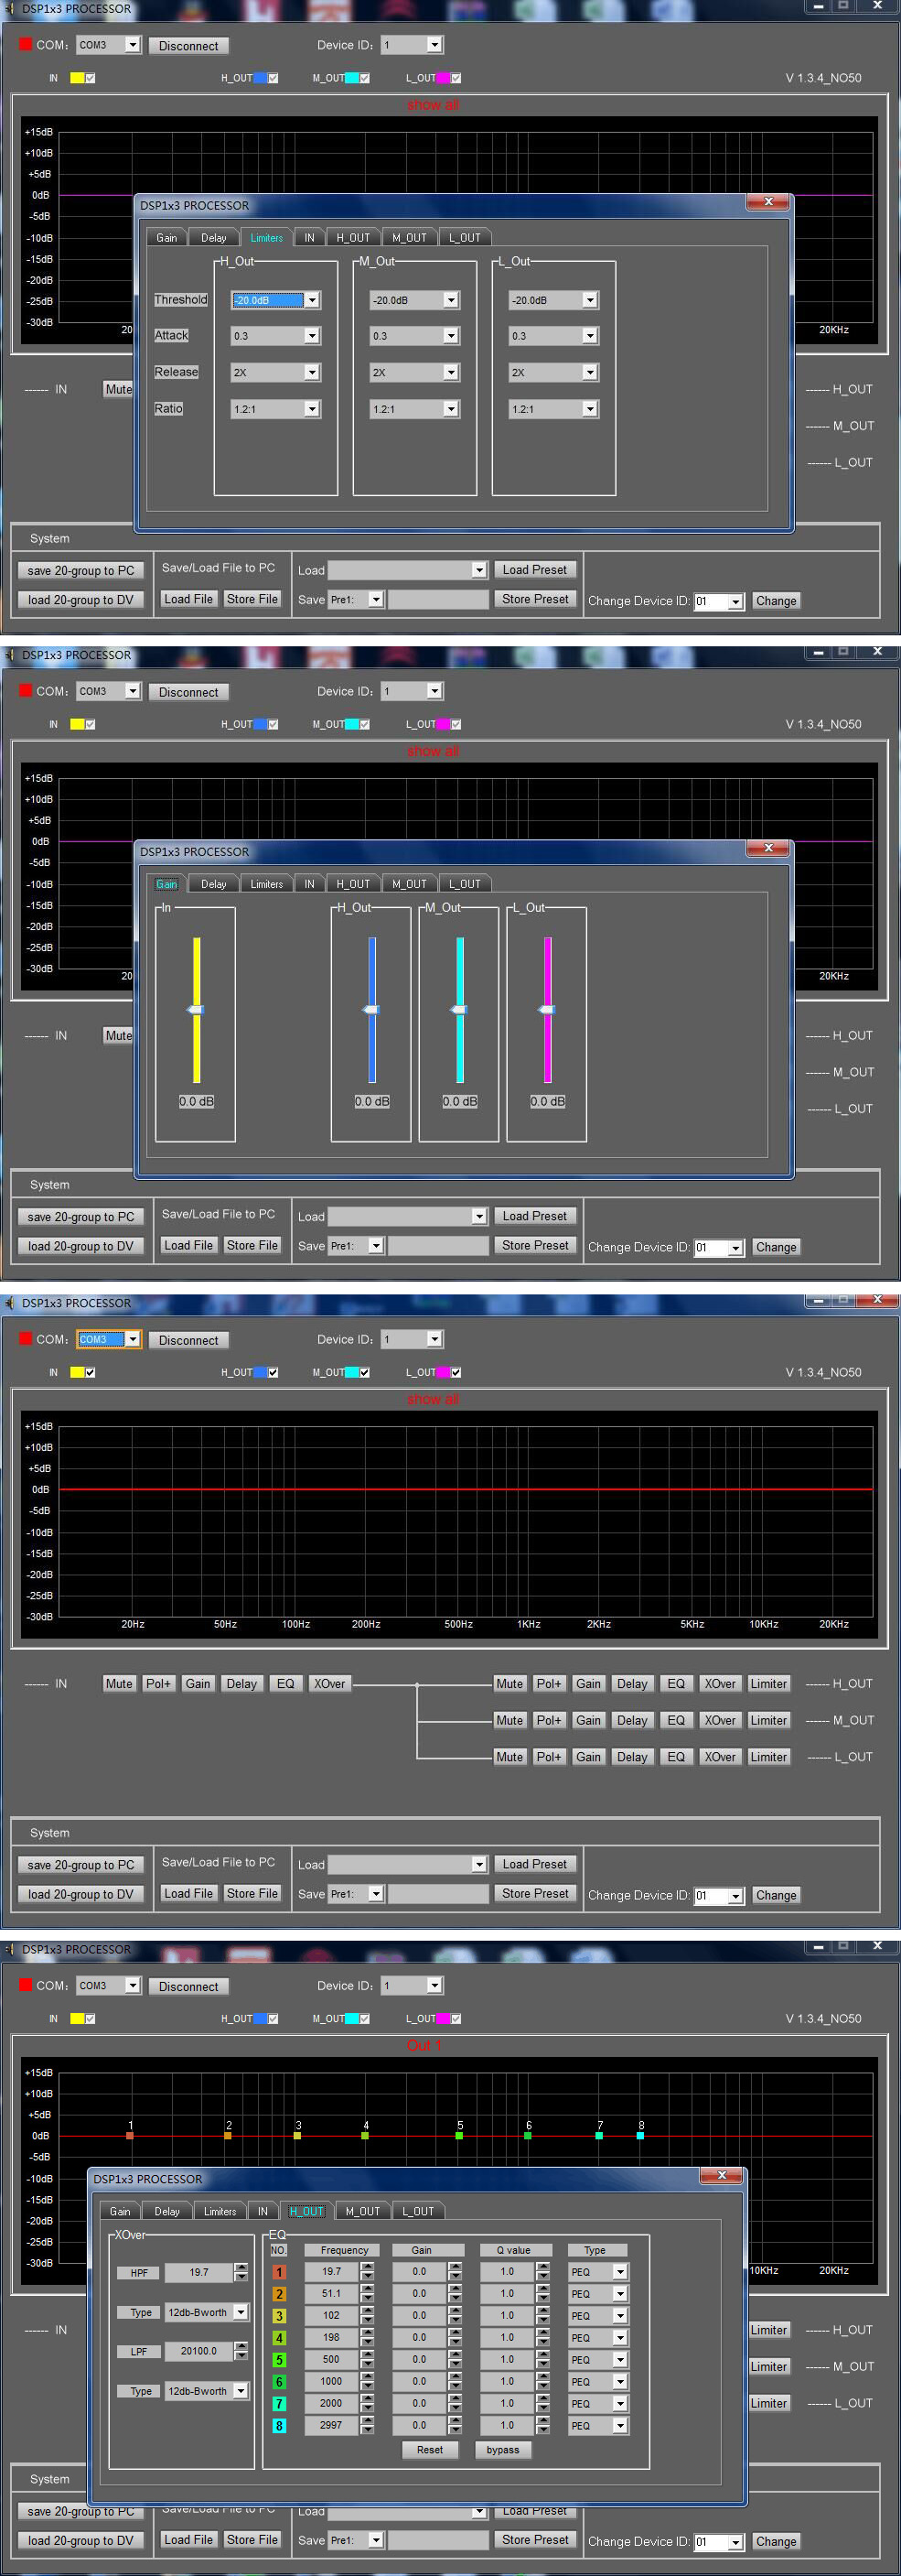The width and height of the screenshot is (901, 2576).
Task: Pick EQ band 6 number swatch
Action: click(279, 2382)
